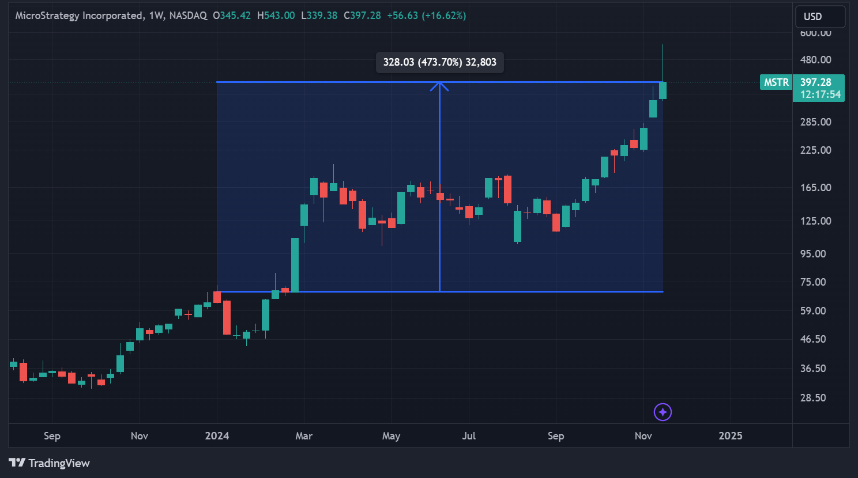Click the latest candle with long upper wick
The height and width of the screenshot is (478, 858).
click(x=663, y=90)
